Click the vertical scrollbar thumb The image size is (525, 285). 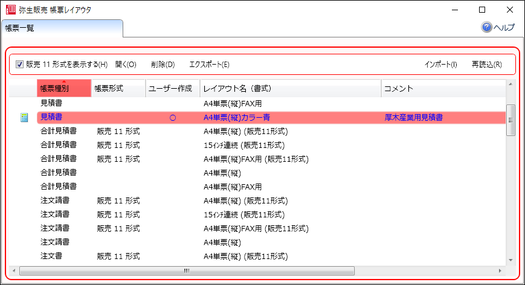(x=511, y=120)
